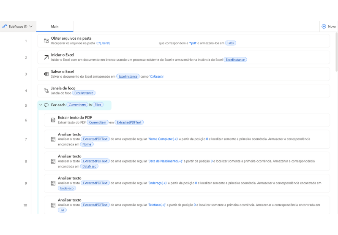Select the Iniciar o Excel arrow icon

[x=46, y=57]
